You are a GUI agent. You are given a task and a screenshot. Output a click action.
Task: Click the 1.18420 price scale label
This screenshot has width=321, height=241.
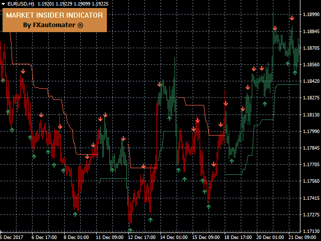(x=311, y=81)
